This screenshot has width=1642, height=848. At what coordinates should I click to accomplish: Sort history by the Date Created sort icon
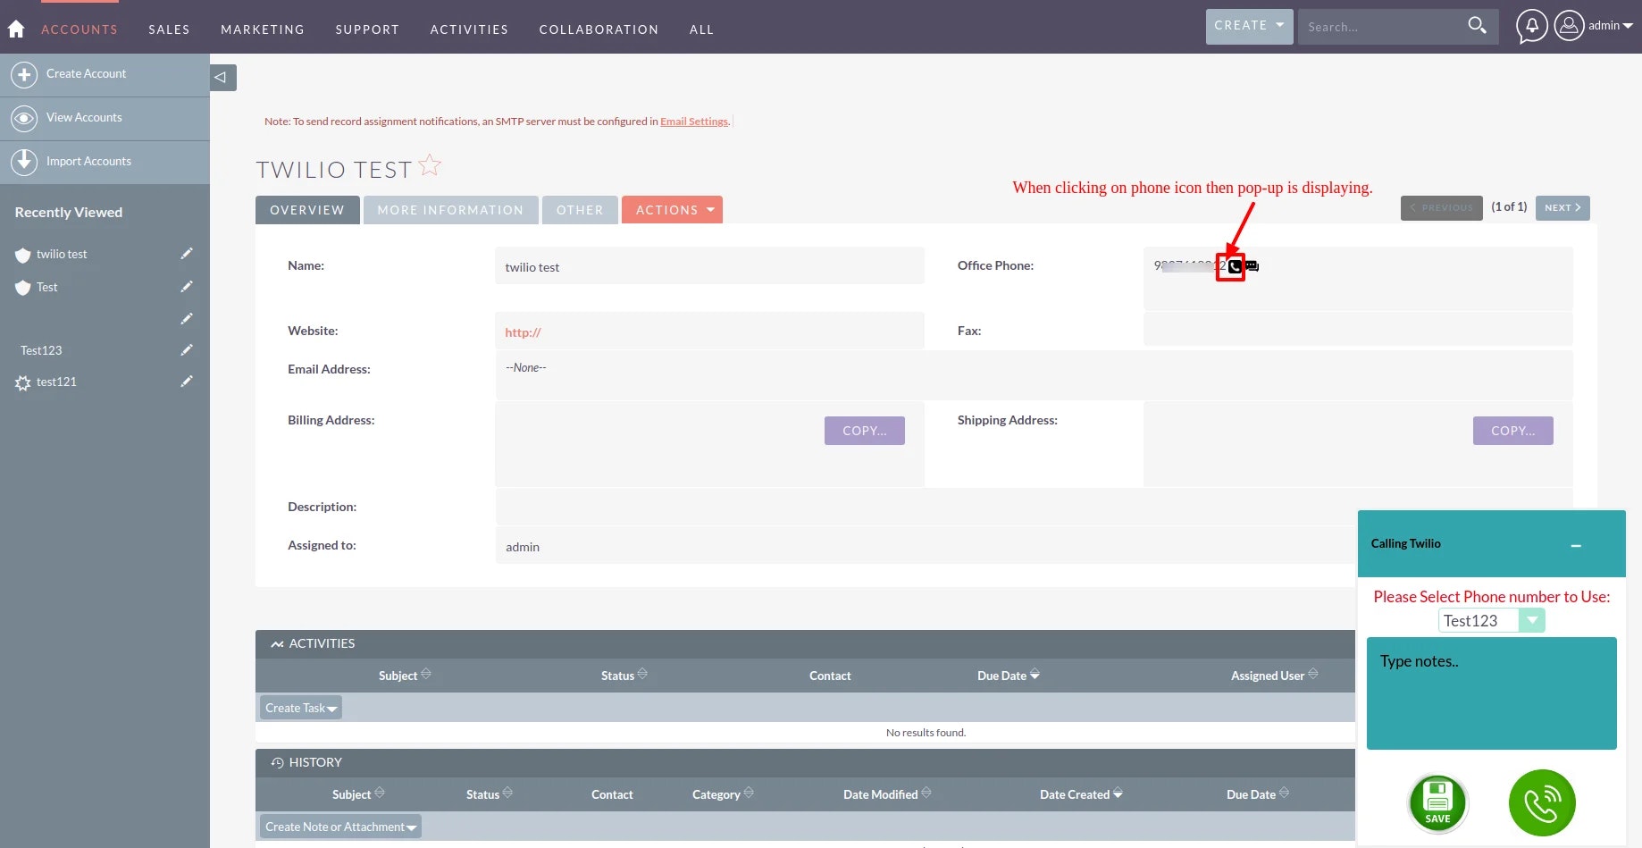[1118, 793]
